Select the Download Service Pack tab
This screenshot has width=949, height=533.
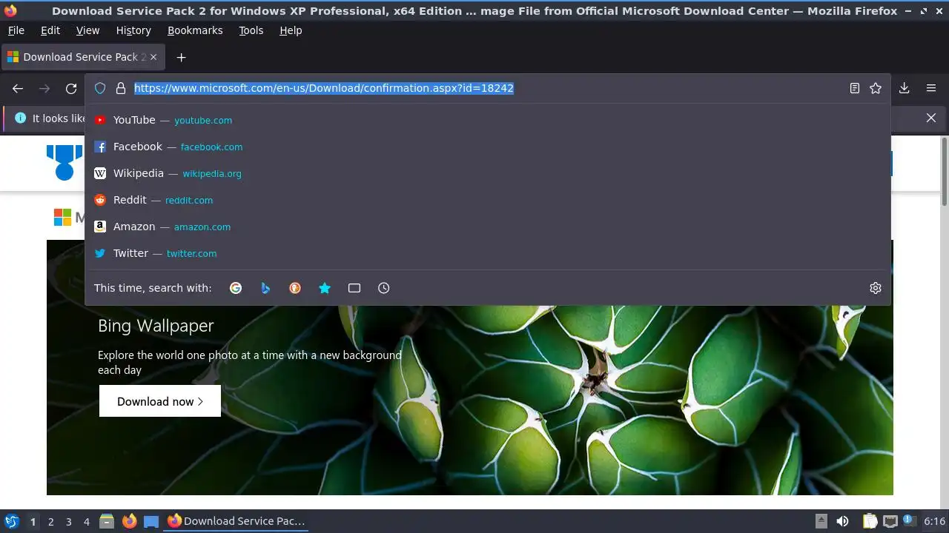pos(82,57)
